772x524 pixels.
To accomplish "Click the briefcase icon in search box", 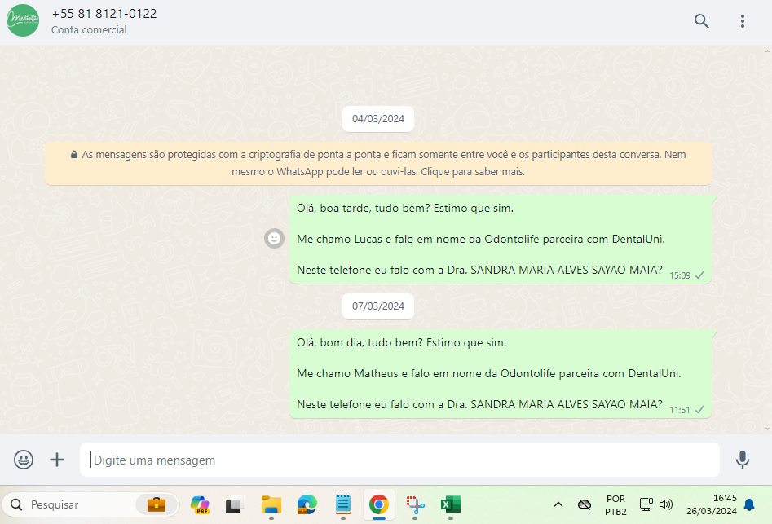I will pyautogui.click(x=157, y=504).
